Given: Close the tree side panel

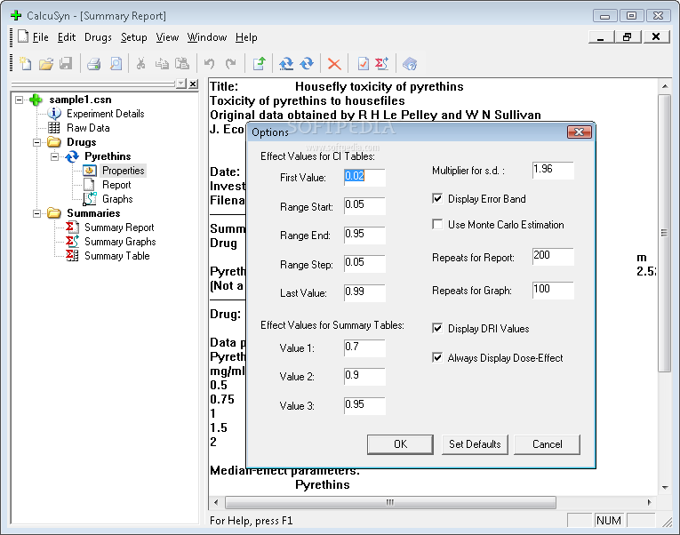Looking at the screenshot, I should [194, 84].
